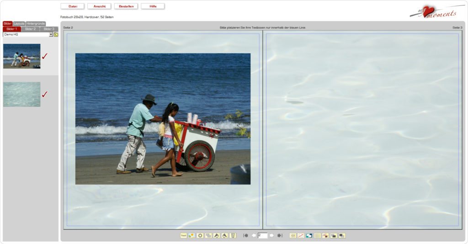Image resolution: width=468 pixels, height=244 pixels.
Task: Select the Bilder 1 sub-tab
Action: pos(12,29)
